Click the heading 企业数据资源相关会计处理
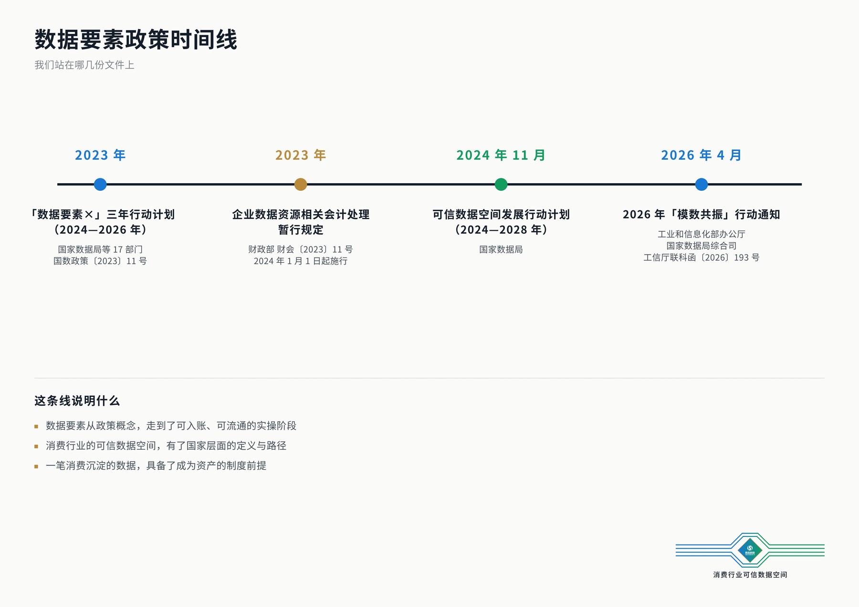Image resolution: width=859 pixels, height=607 pixels. click(301, 215)
